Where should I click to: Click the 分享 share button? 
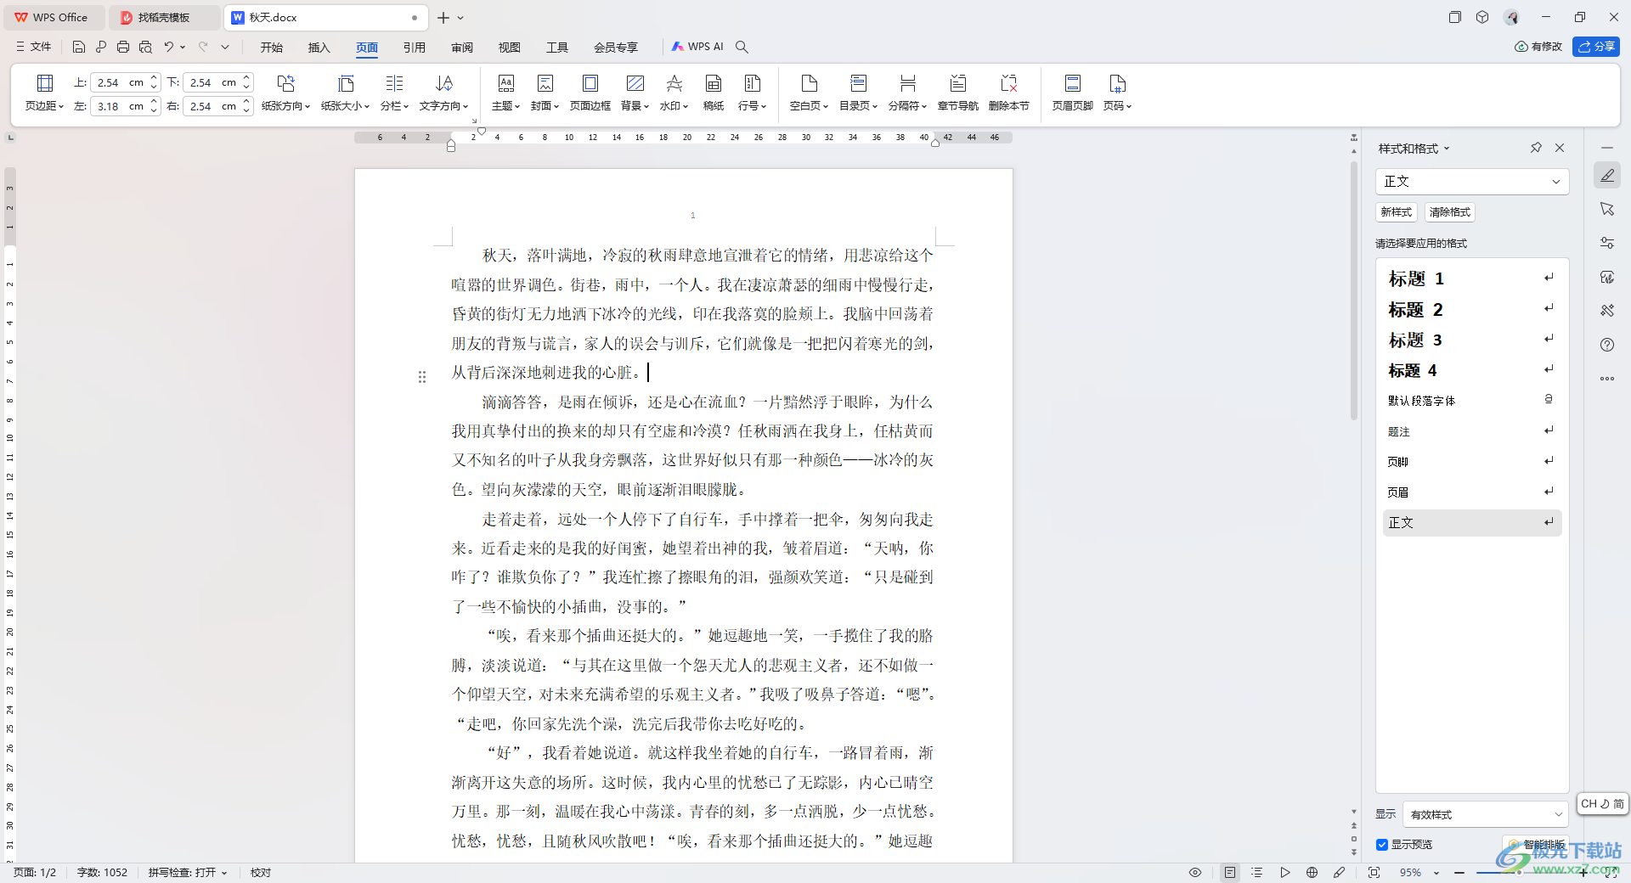click(1596, 47)
